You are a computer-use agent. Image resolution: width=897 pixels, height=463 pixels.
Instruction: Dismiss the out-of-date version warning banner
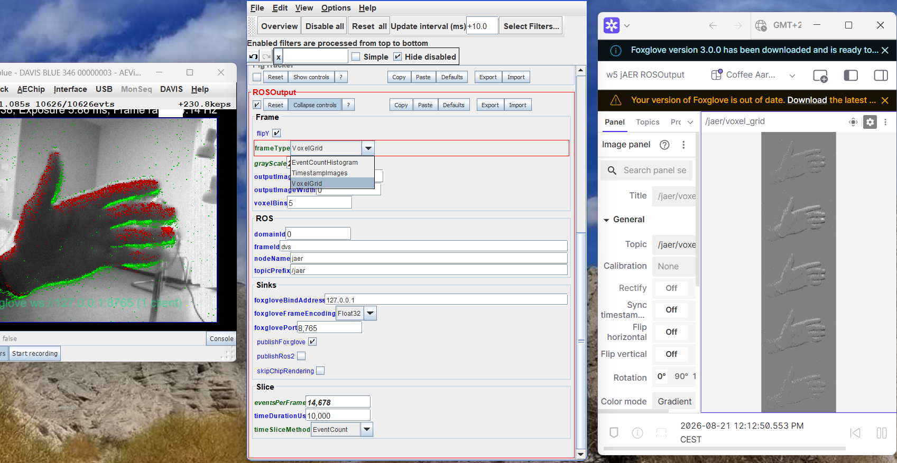tap(885, 100)
